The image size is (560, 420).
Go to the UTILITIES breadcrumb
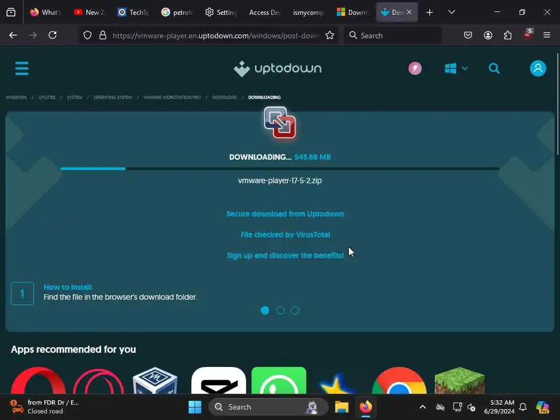[47, 97]
